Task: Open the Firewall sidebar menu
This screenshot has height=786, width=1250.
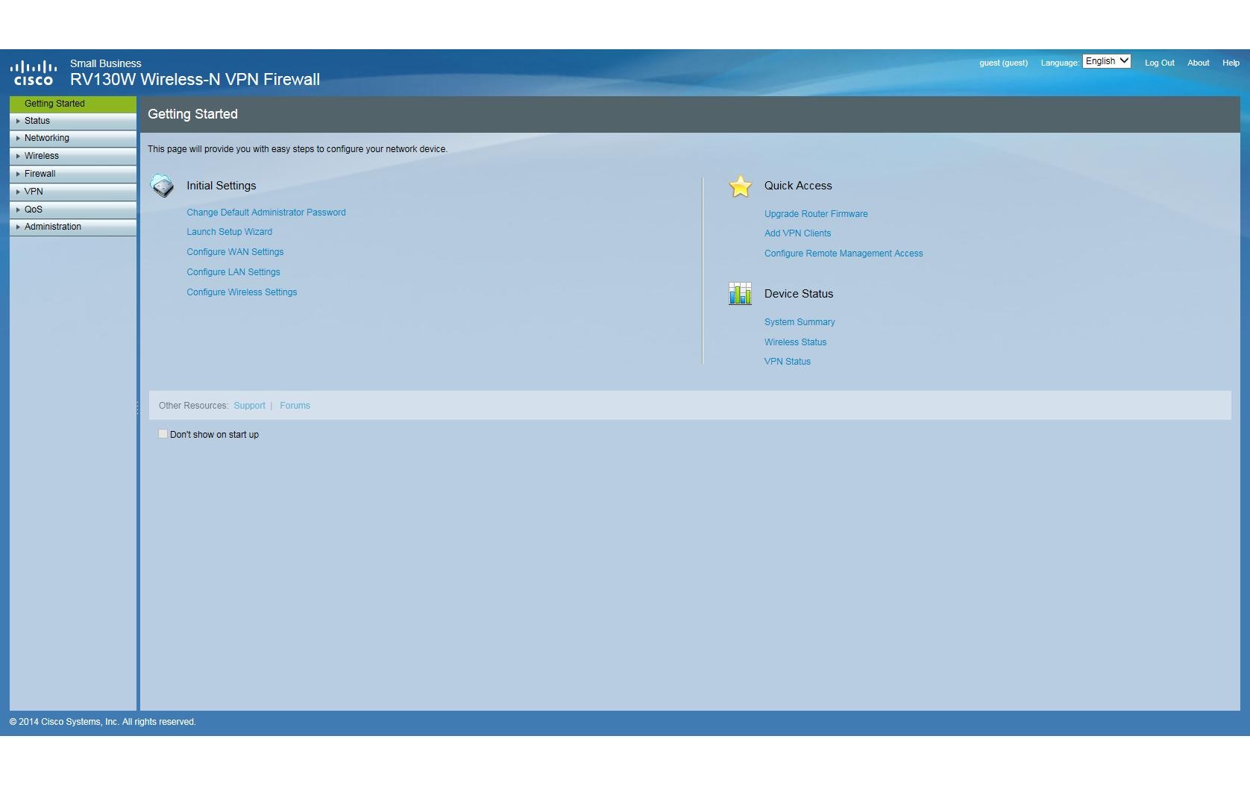Action: tap(73, 174)
